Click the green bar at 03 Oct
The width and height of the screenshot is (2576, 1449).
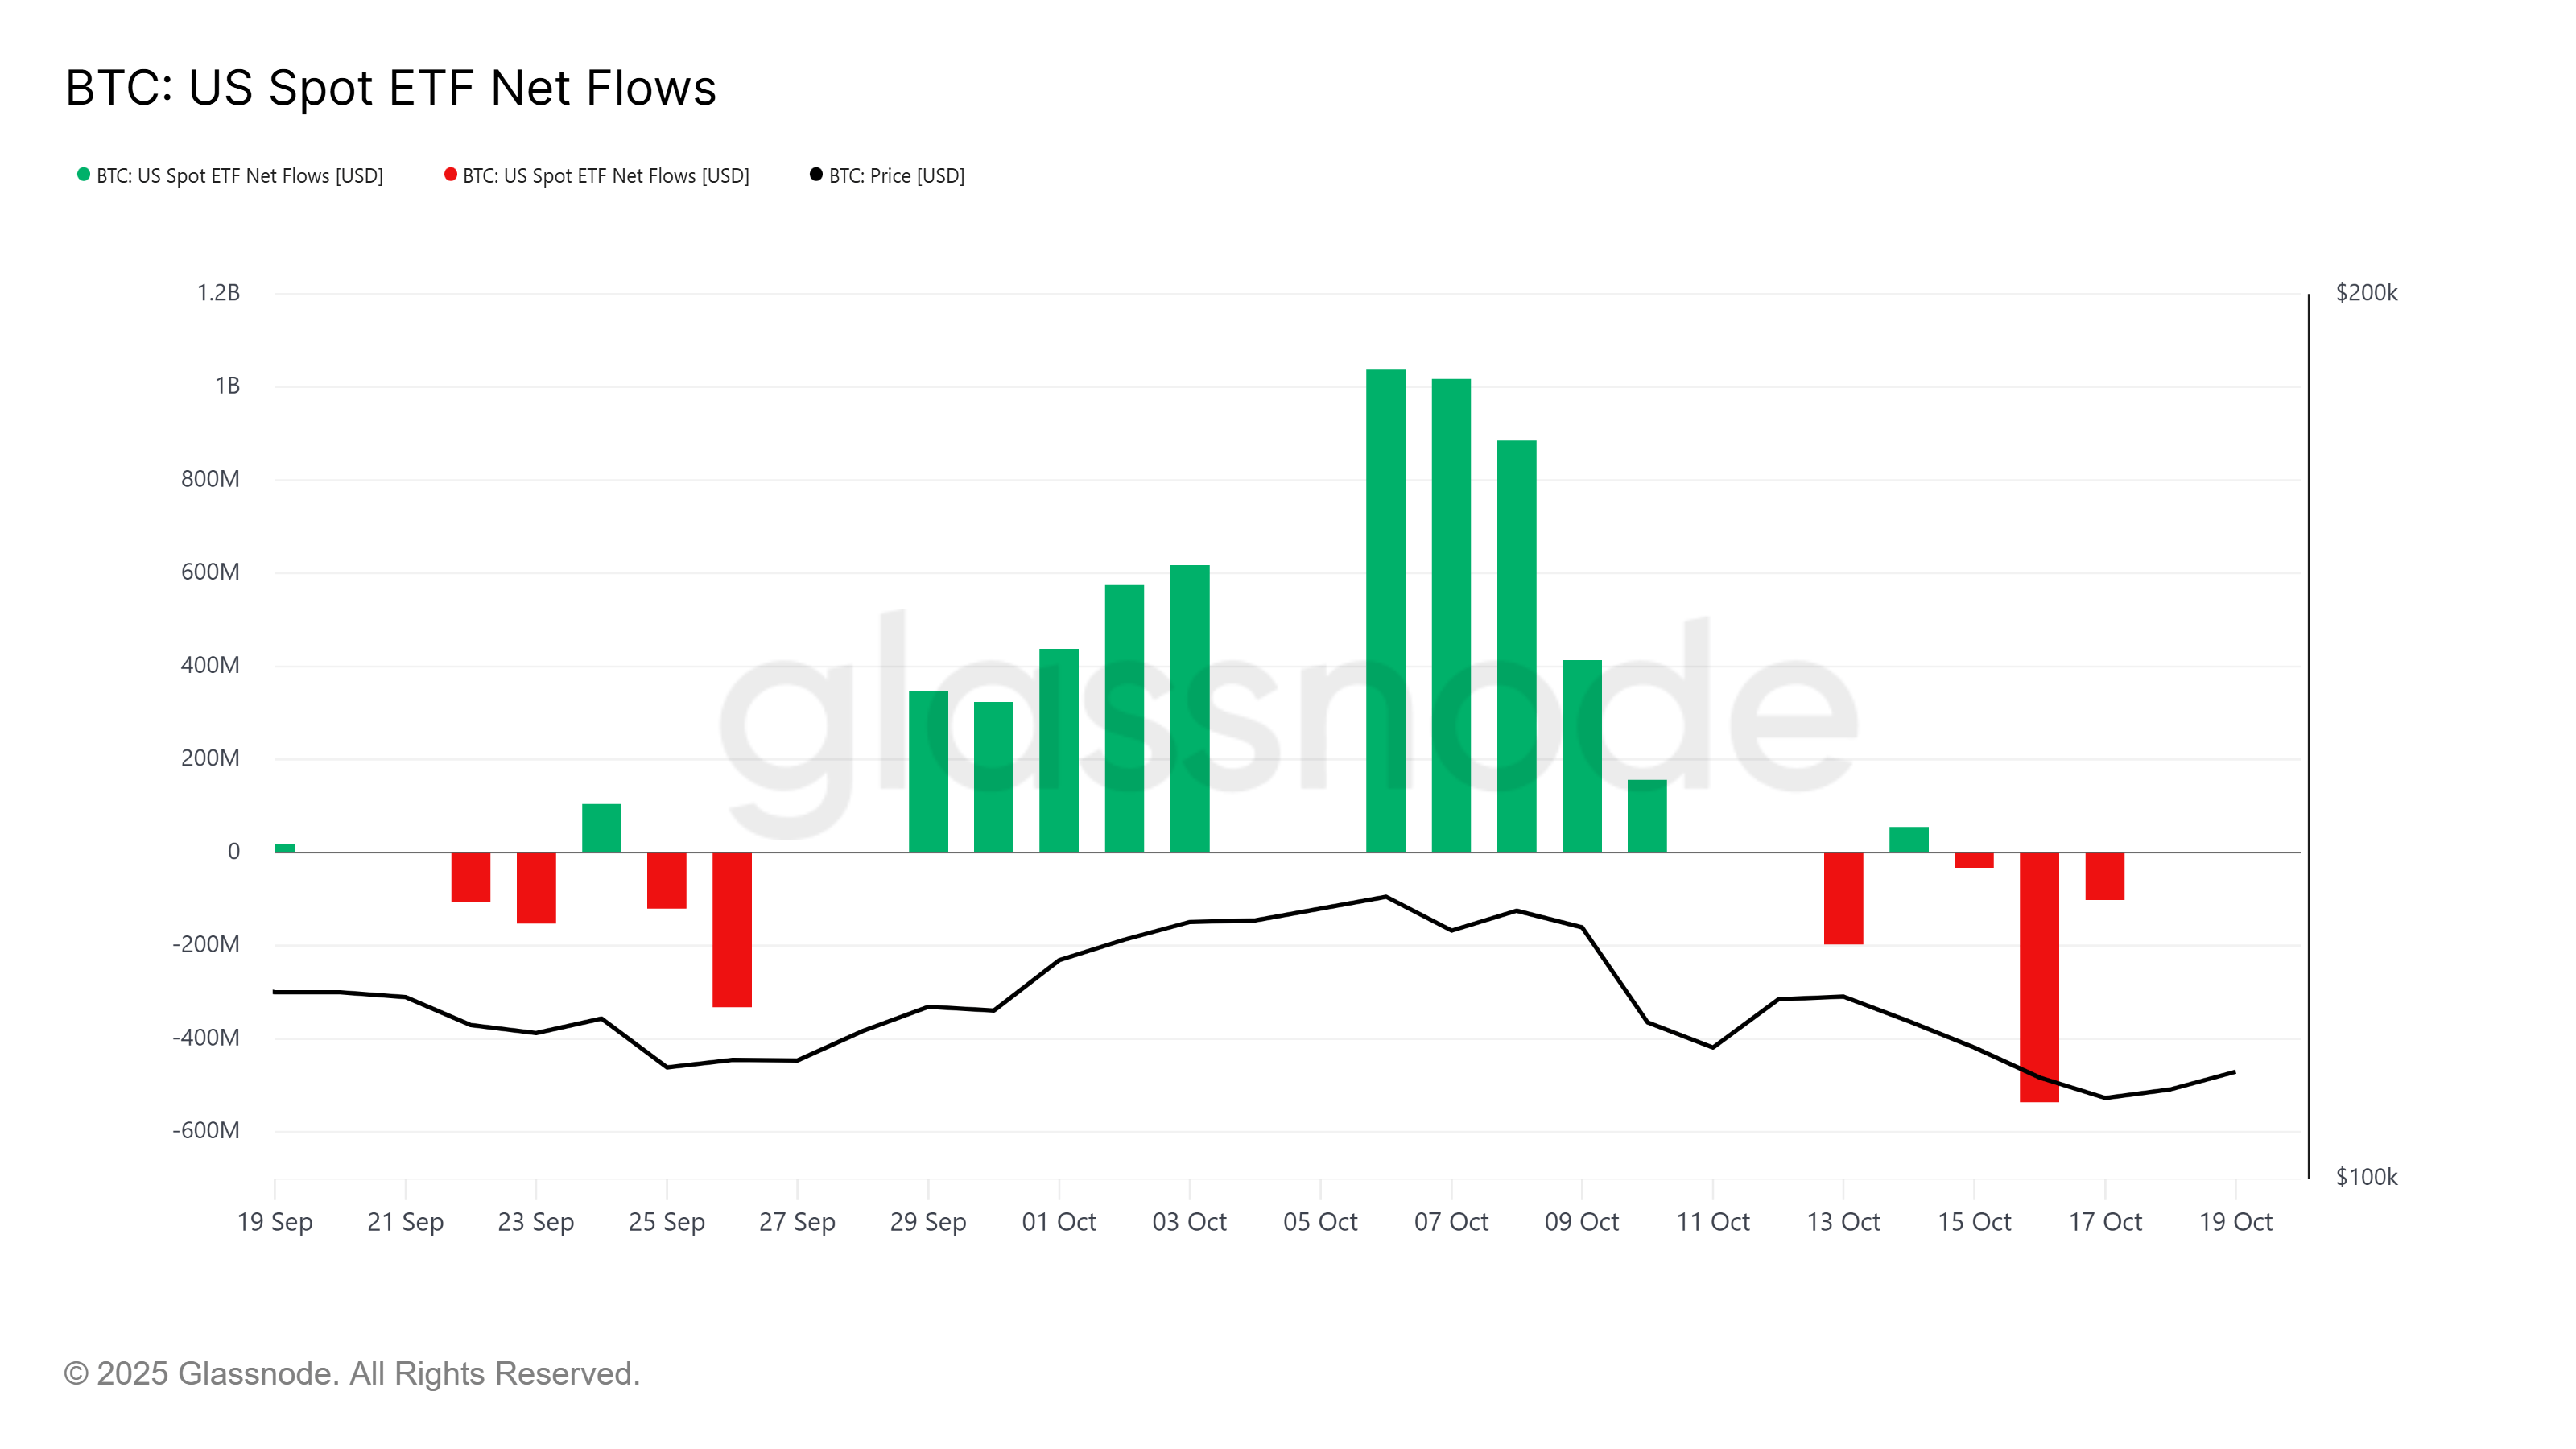click(1189, 708)
